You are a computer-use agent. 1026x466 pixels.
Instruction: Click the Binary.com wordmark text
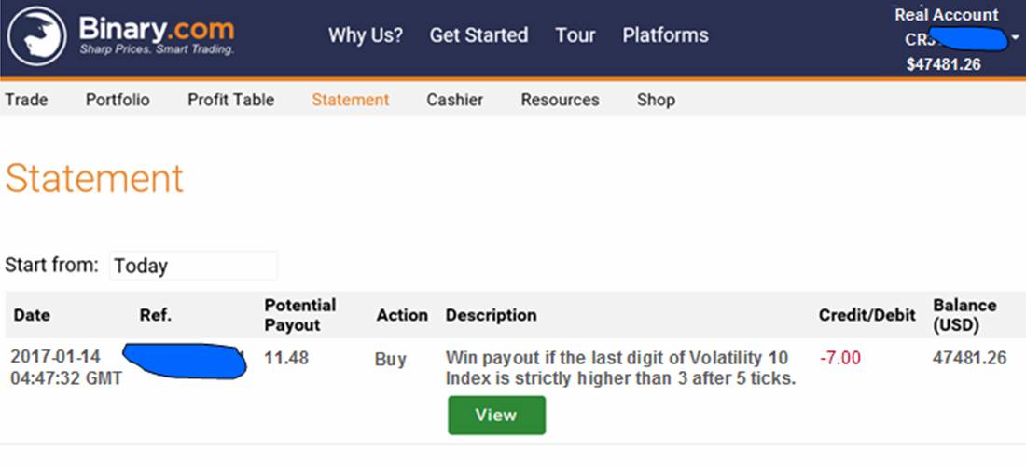click(157, 28)
